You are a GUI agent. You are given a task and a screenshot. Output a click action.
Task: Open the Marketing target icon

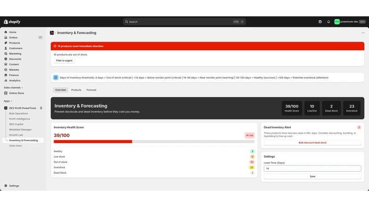pos(6,53)
